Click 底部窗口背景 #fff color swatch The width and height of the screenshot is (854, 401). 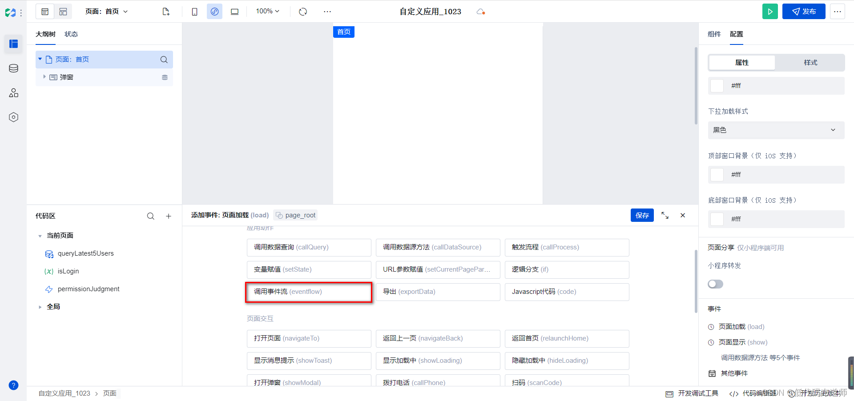tap(717, 219)
